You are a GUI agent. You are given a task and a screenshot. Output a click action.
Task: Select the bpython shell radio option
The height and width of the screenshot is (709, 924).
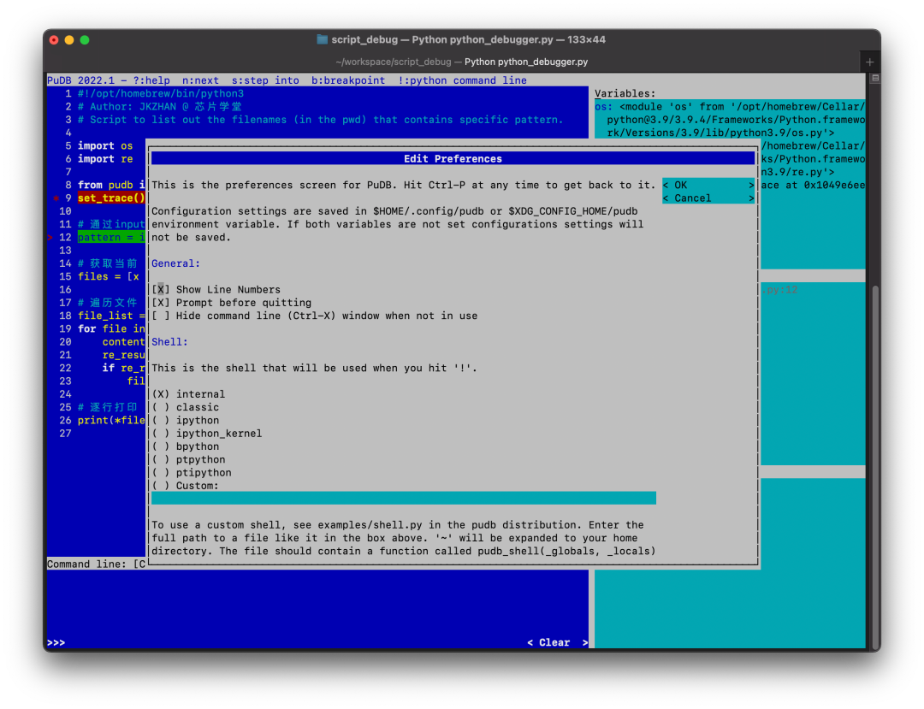pos(160,446)
